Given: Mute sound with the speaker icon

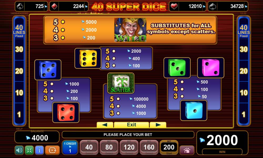Looking at the screenshot, I should [x=19, y=150].
